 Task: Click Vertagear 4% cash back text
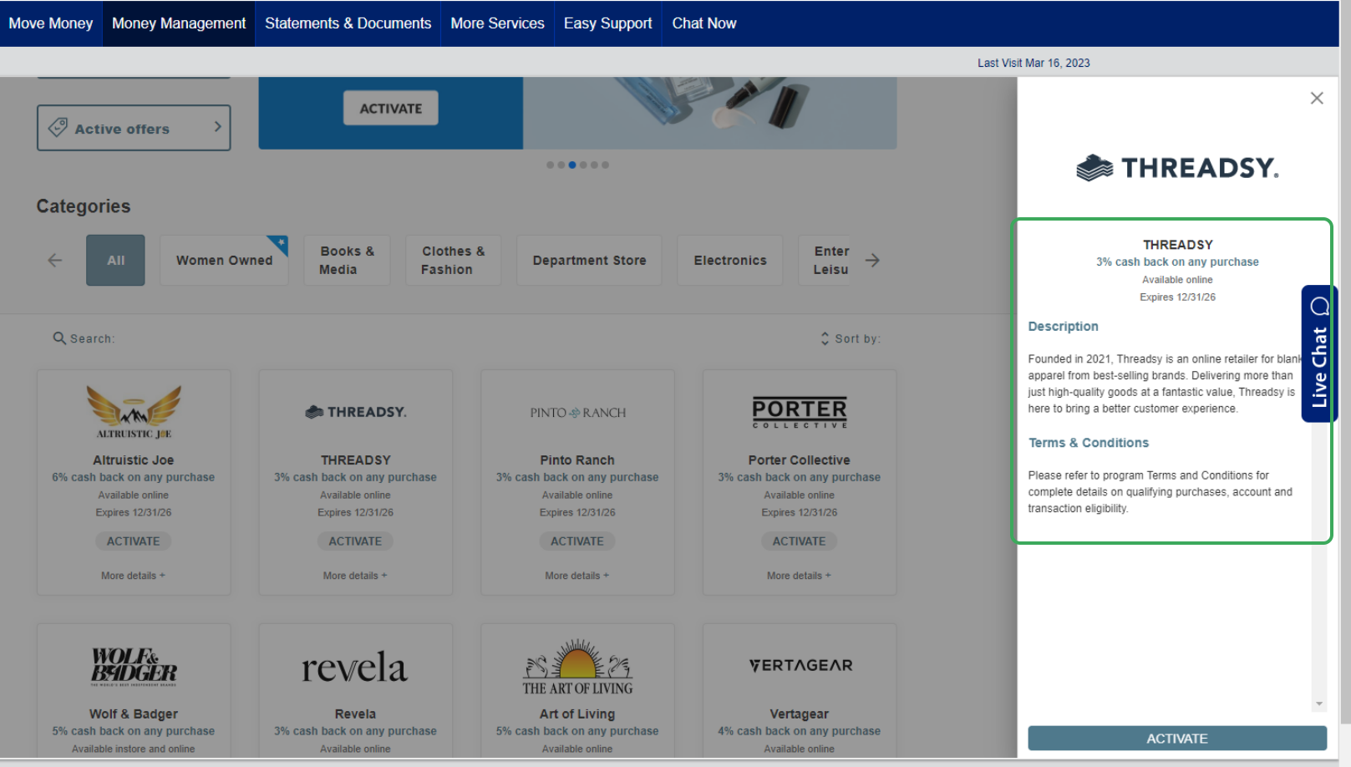point(800,731)
